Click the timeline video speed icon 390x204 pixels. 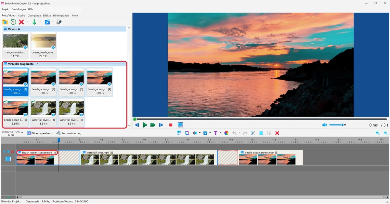tap(205, 133)
